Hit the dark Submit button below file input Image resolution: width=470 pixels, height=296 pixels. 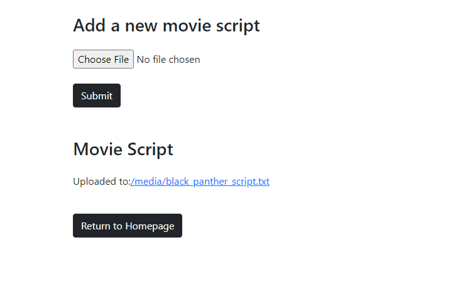pyautogui.click(x=97, y=96)
